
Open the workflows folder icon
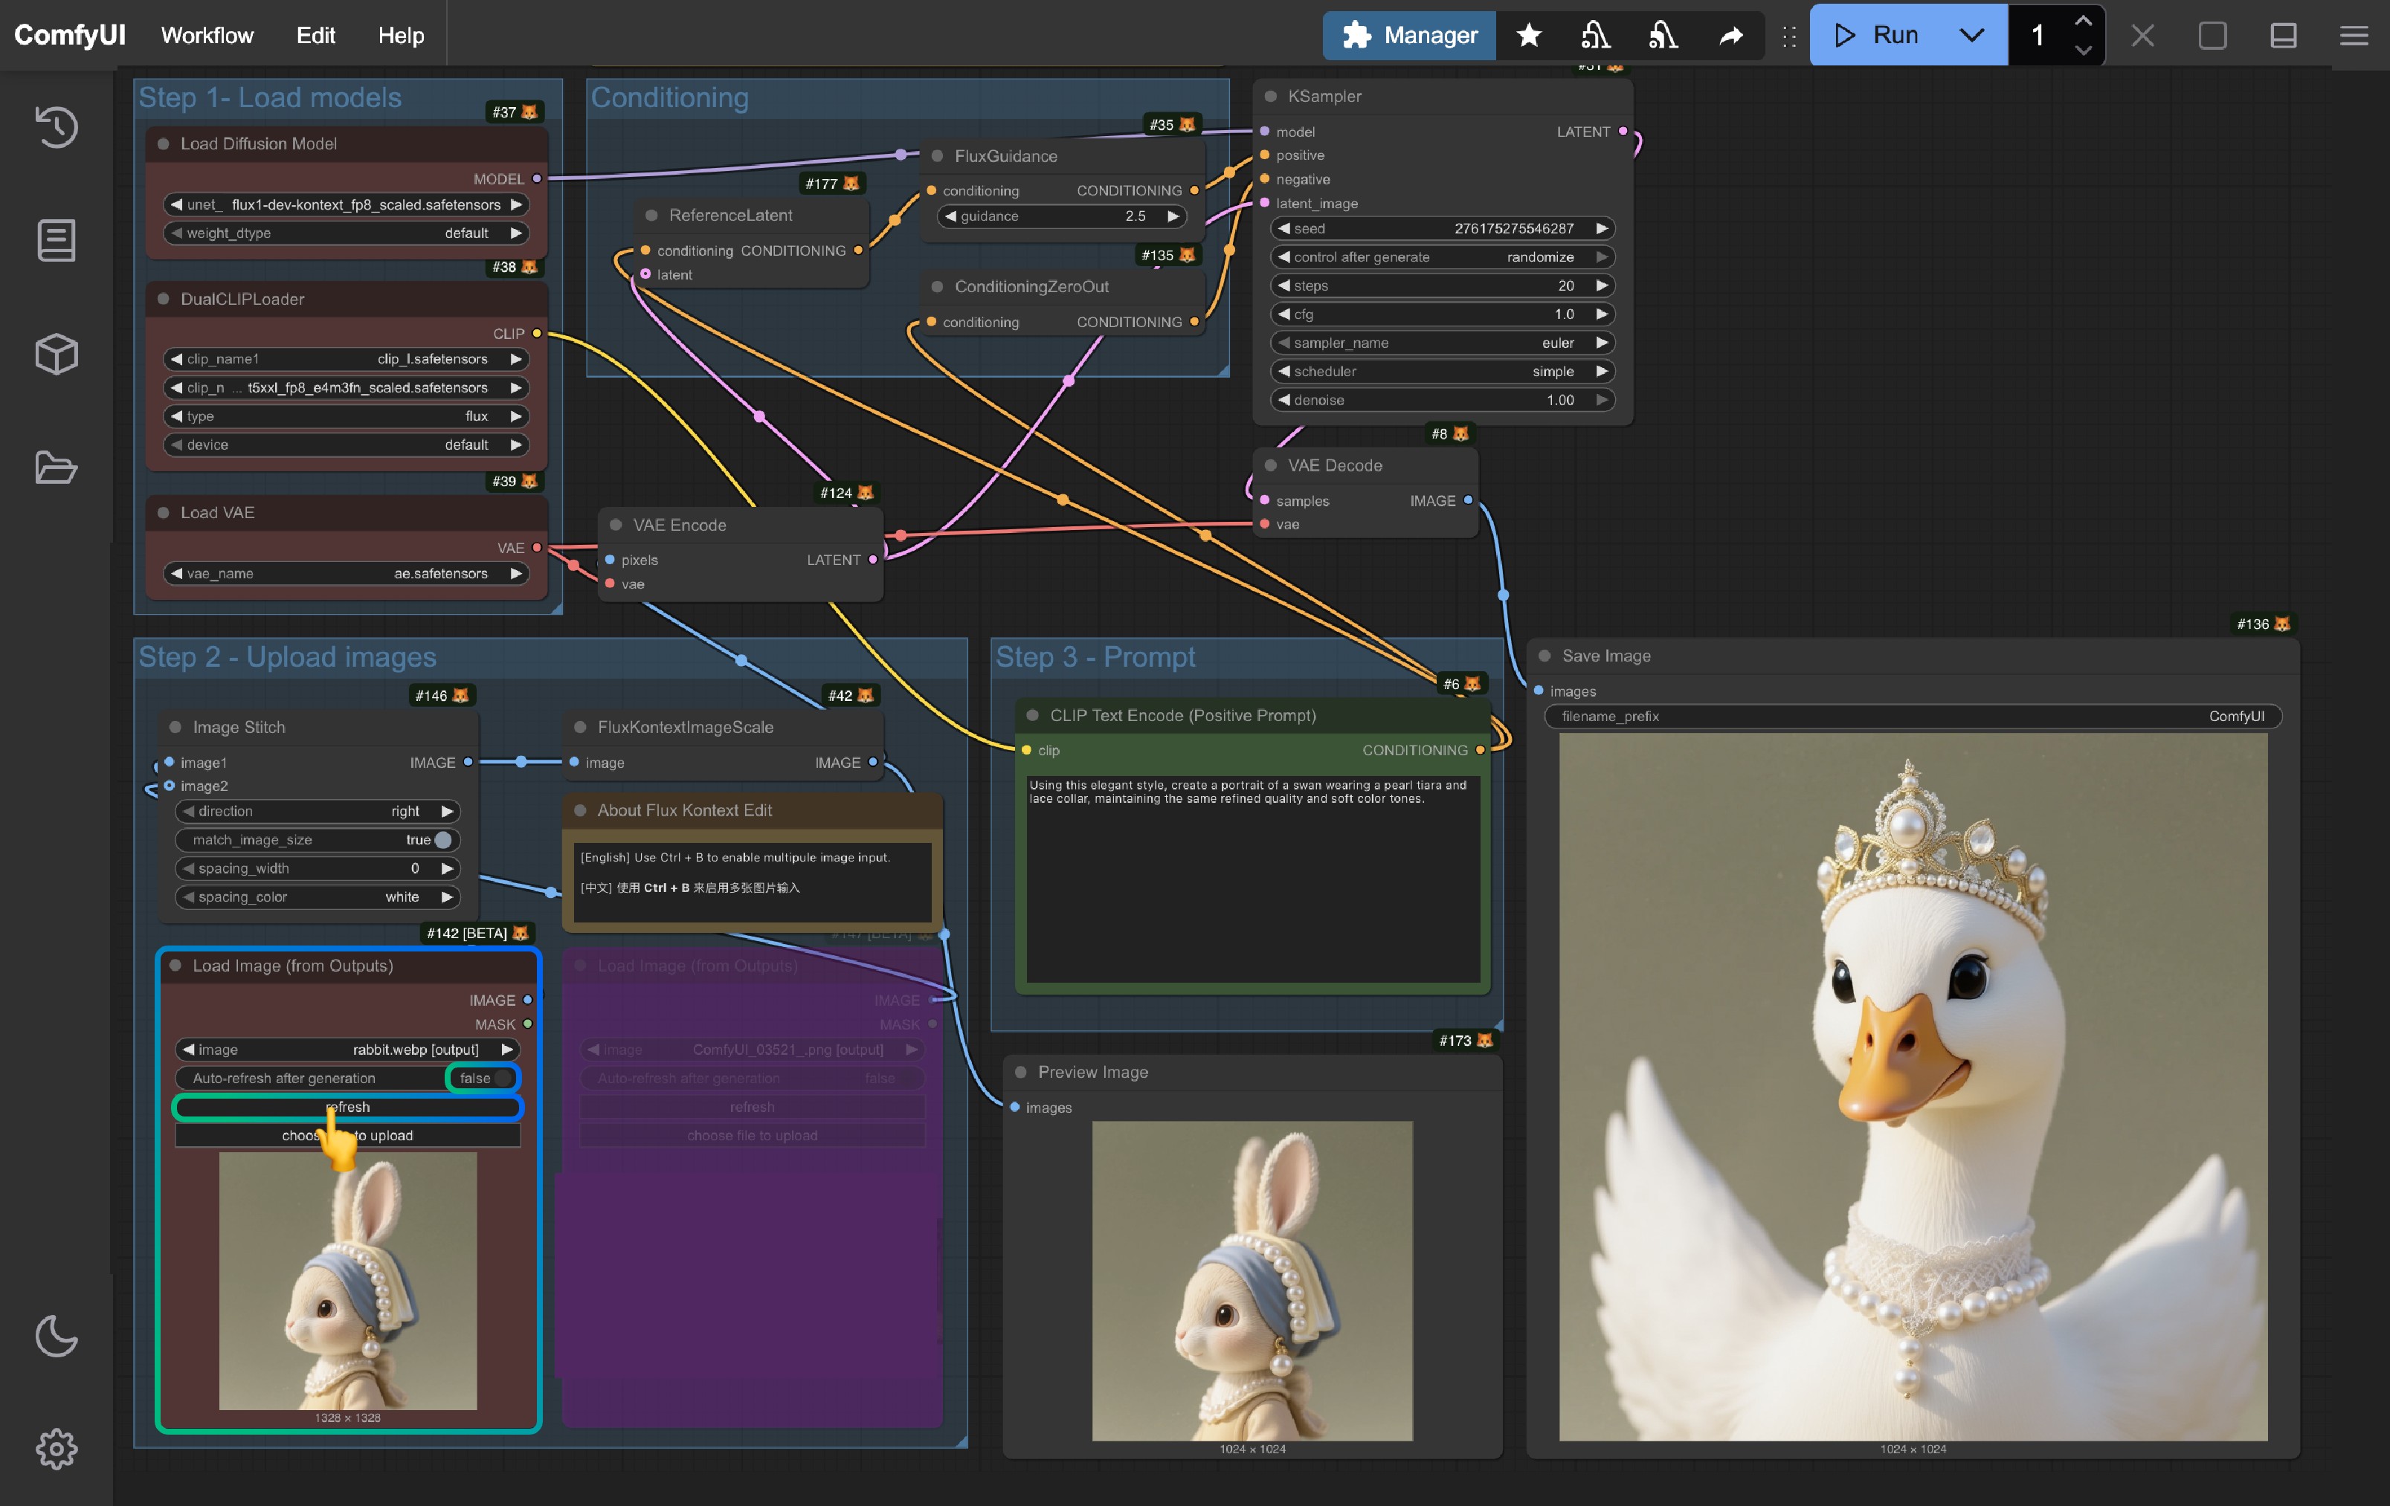(57, 468)
